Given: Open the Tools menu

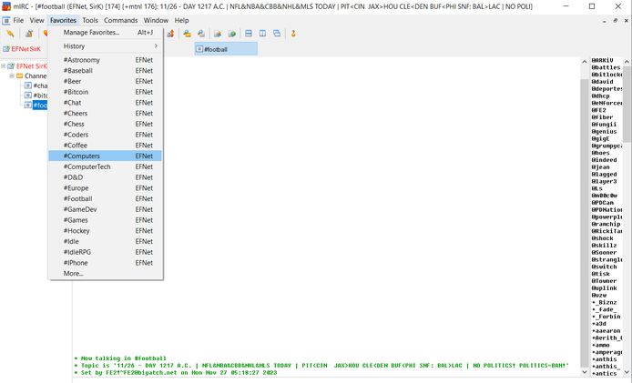Looking at the screenshot, I should [90, 20].
